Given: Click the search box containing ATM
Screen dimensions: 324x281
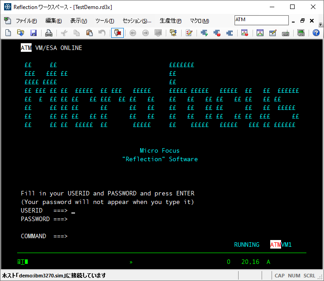Looking at the screenshot, I should coord(261,20).
